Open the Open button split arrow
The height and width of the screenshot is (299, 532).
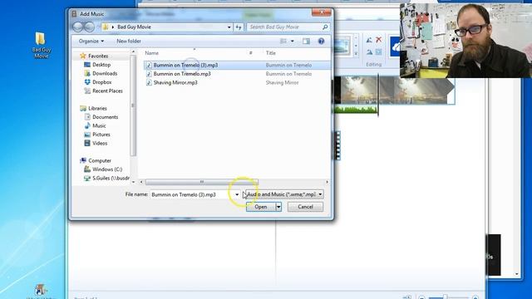coord(278,207)
